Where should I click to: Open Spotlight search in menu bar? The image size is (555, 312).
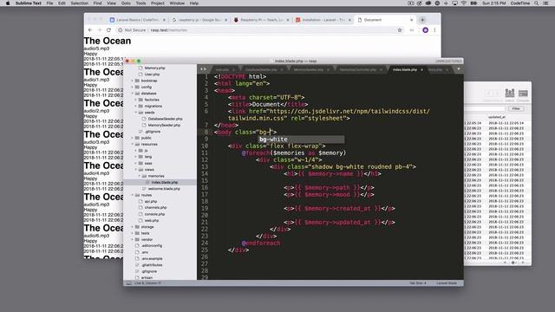click(x=537, y=3)
